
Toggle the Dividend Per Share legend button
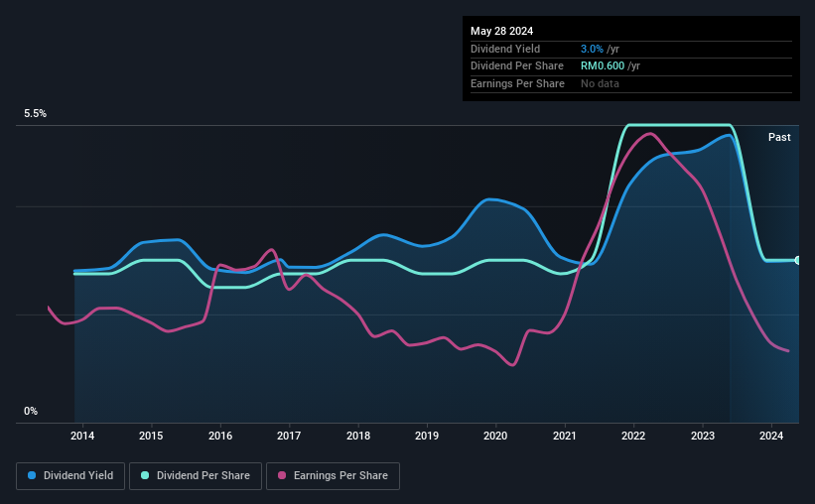click(x=196, y=476)
